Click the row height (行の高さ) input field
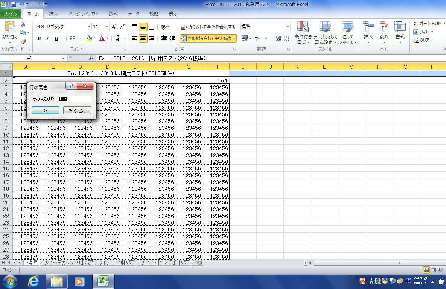 point(75,99)
